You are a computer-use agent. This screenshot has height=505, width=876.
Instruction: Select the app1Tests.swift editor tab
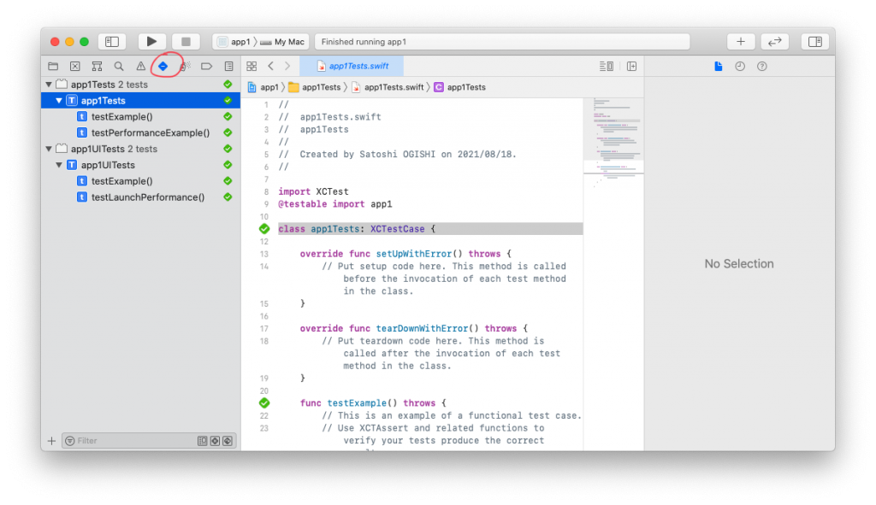tap(352, 66)
